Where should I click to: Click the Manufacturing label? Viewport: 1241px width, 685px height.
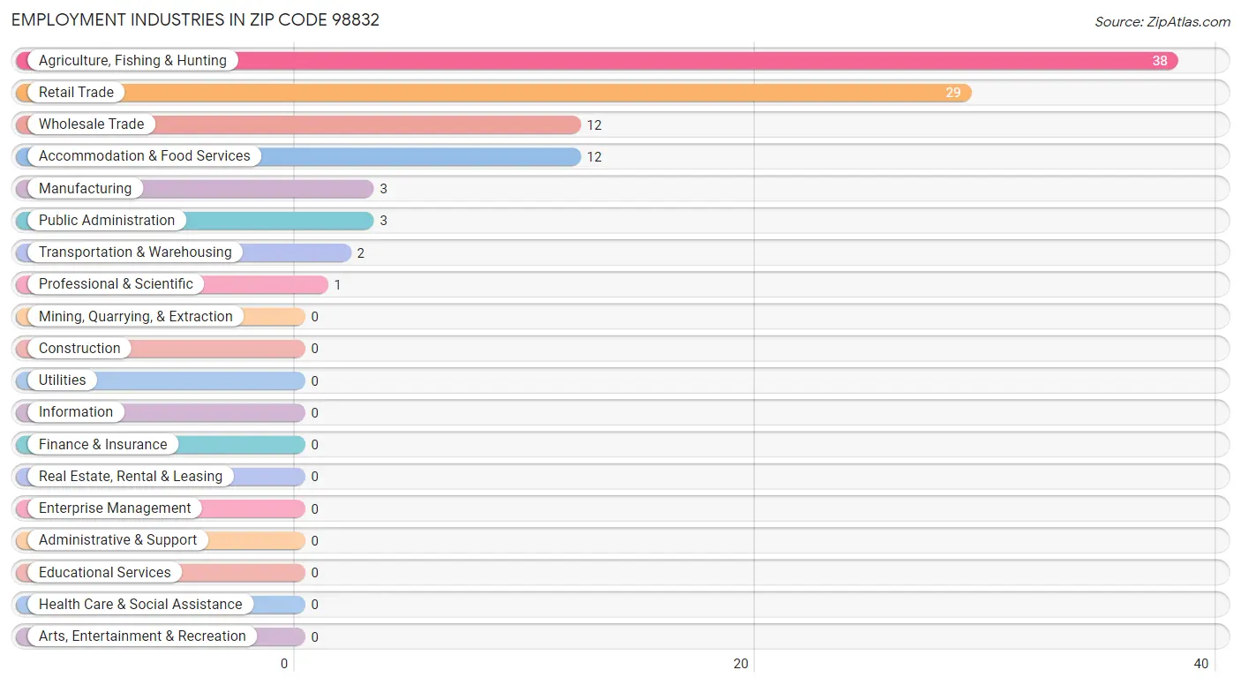click(85, 188)
